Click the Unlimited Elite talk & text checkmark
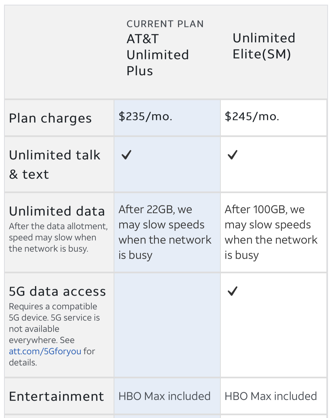The image size is (332, 418). click(233, 155)
